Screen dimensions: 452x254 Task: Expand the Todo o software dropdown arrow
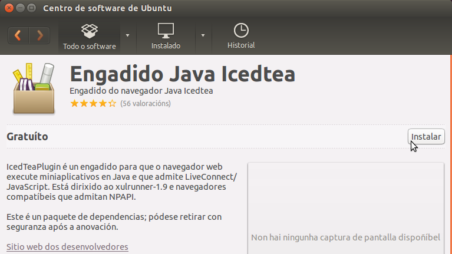[x=127, y=35]
